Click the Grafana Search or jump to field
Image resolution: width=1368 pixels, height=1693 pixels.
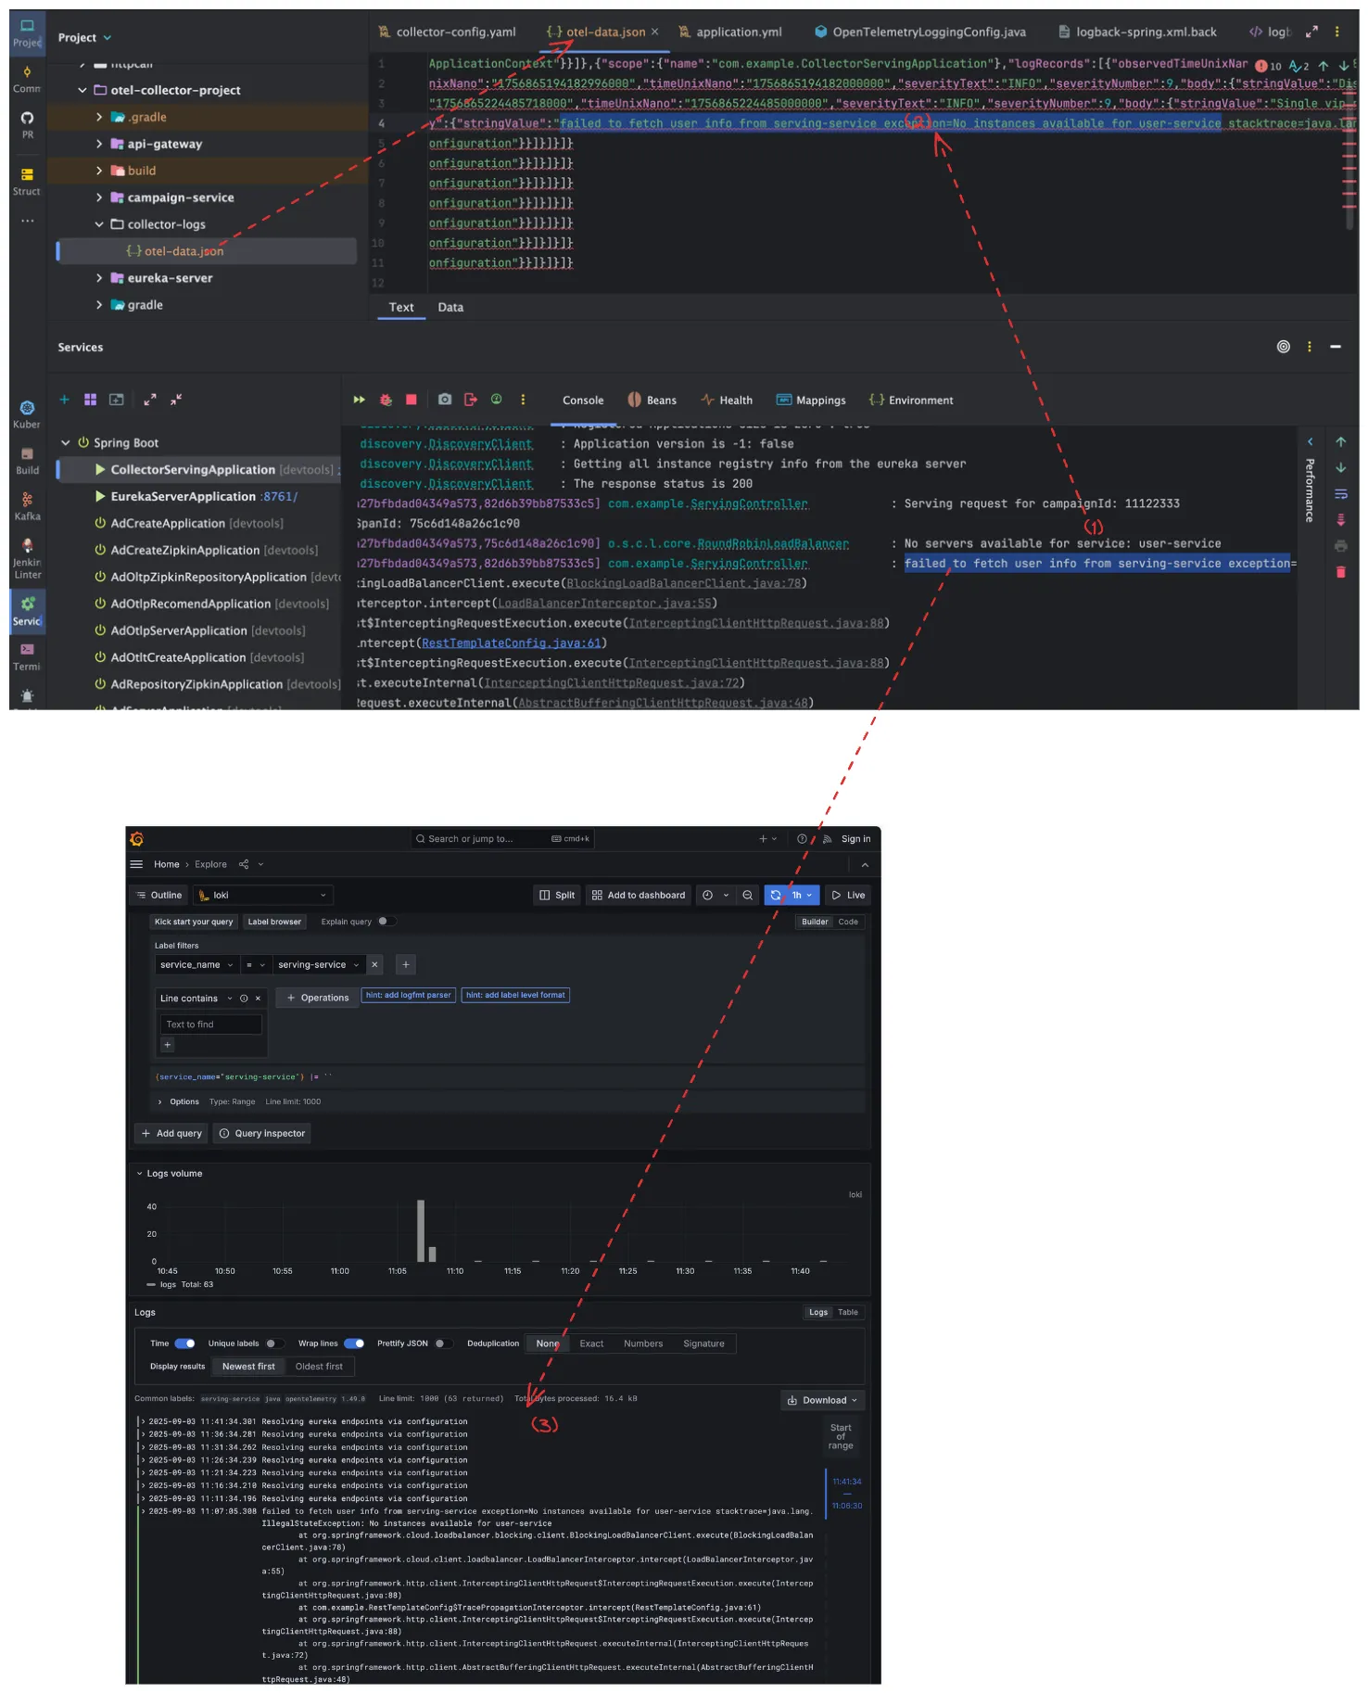pos(502,839)
